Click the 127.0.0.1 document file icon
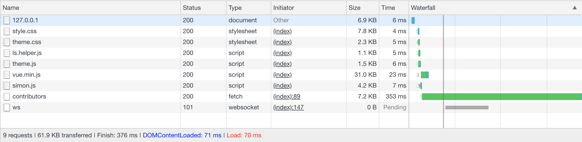Viewport: 582px width, 142px height. 7,20
